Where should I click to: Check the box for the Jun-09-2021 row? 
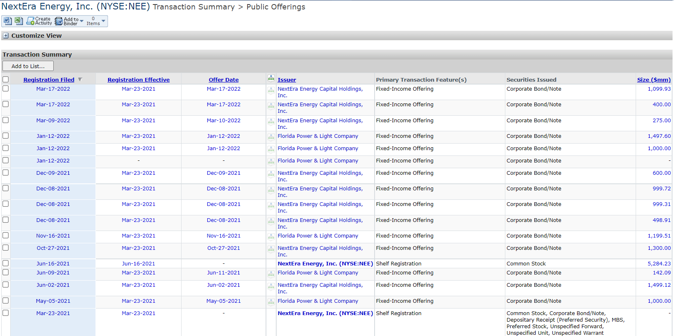point(5,272)
